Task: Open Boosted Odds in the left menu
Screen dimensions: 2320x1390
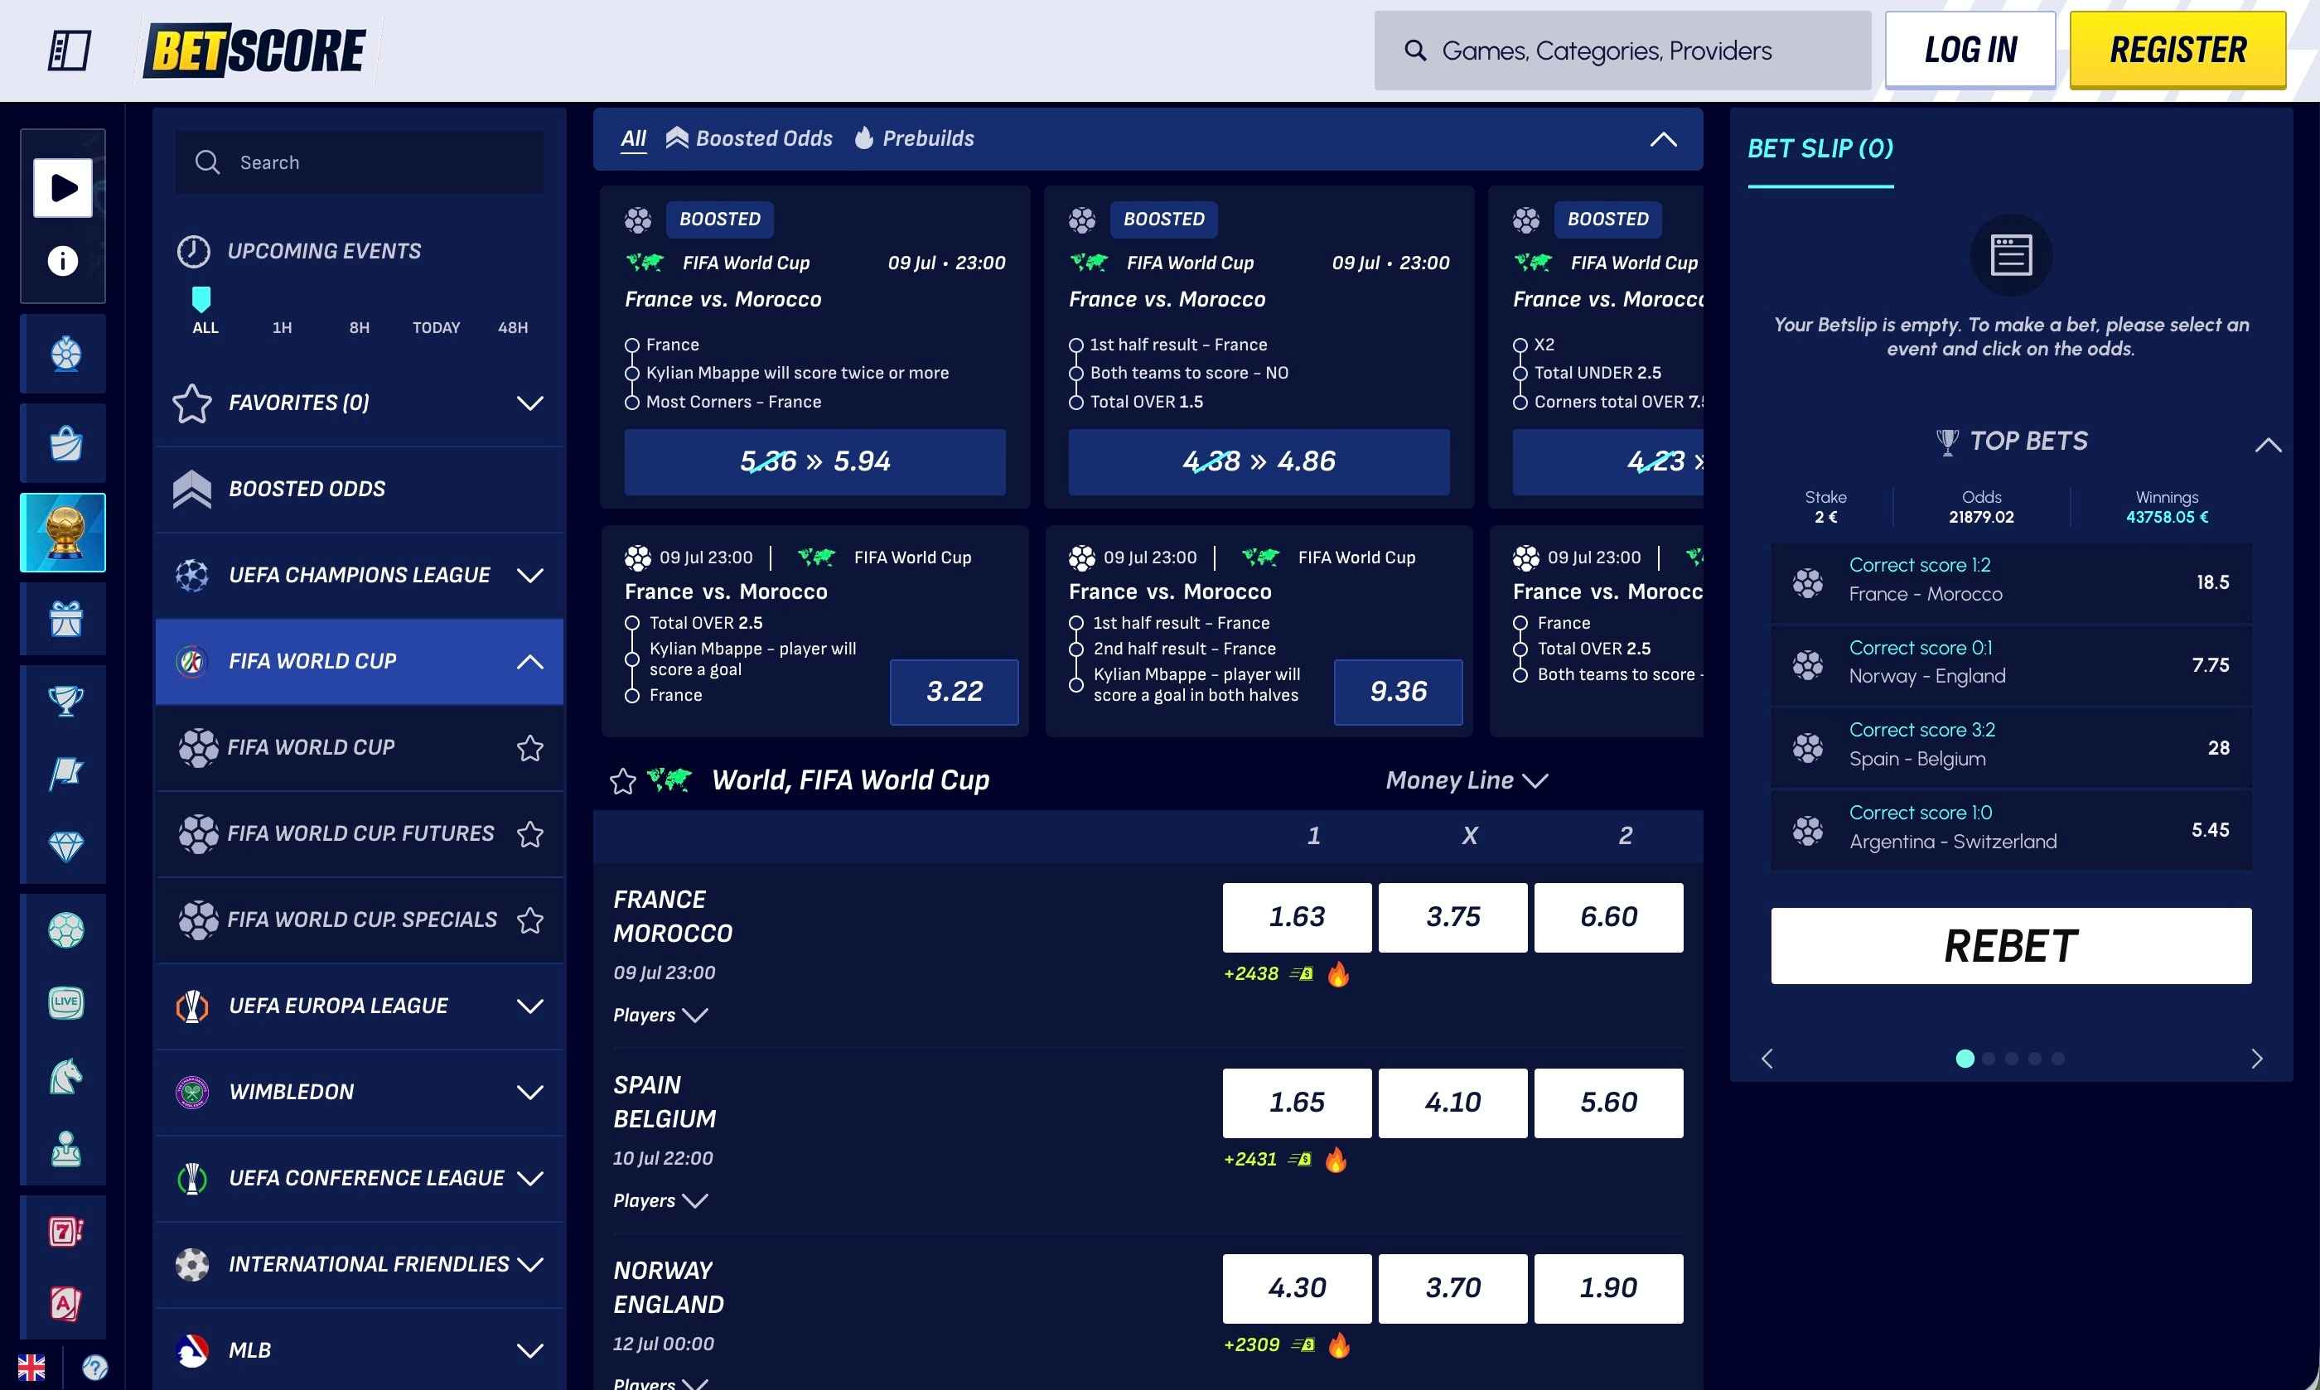Action: (x=360, y=489)
